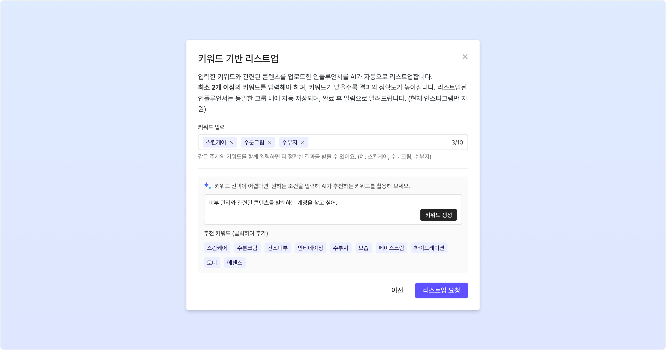
Task: Go back with 이전 button
Action: (x=397, y=291)
